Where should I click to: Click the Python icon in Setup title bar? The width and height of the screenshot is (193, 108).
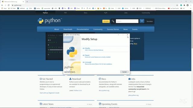coord(64,35)
